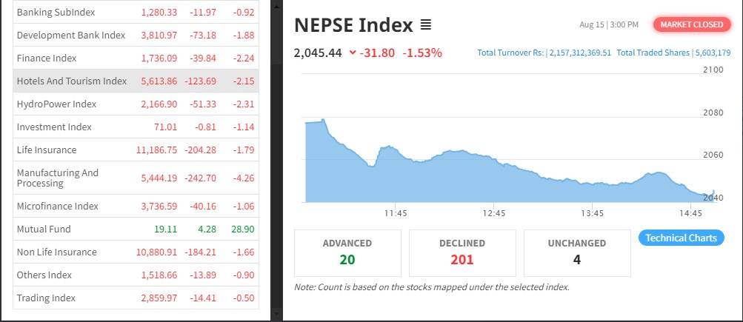Click the Unchanged stocks count box

(577, 252)
